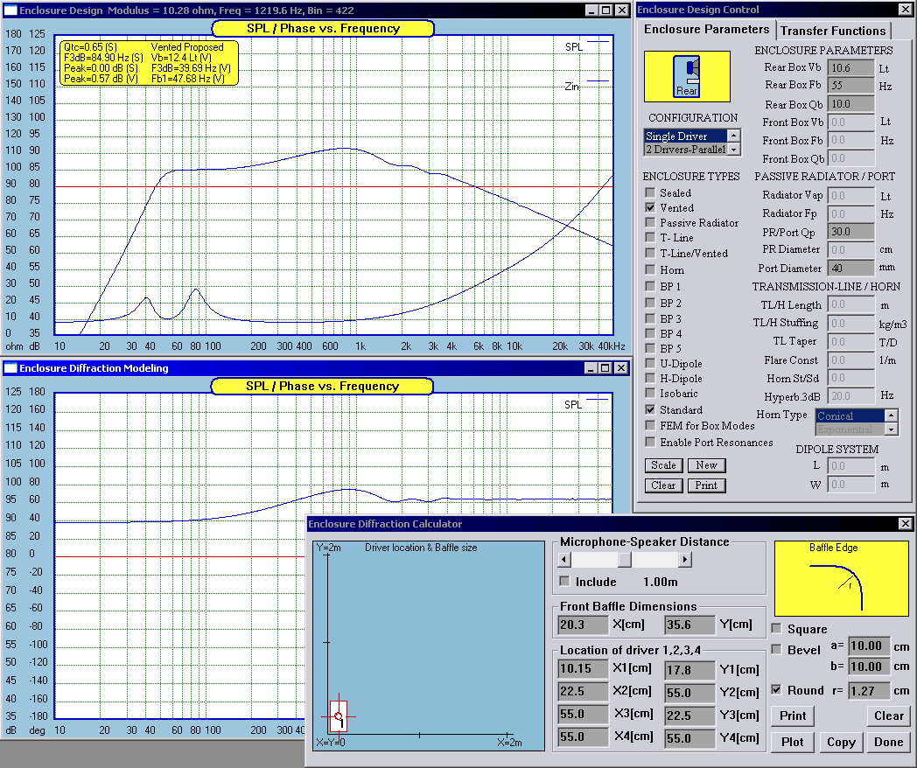Check the Square baffle edge option
The height and width of the screenshot is (768, 917).
[777, 629]
